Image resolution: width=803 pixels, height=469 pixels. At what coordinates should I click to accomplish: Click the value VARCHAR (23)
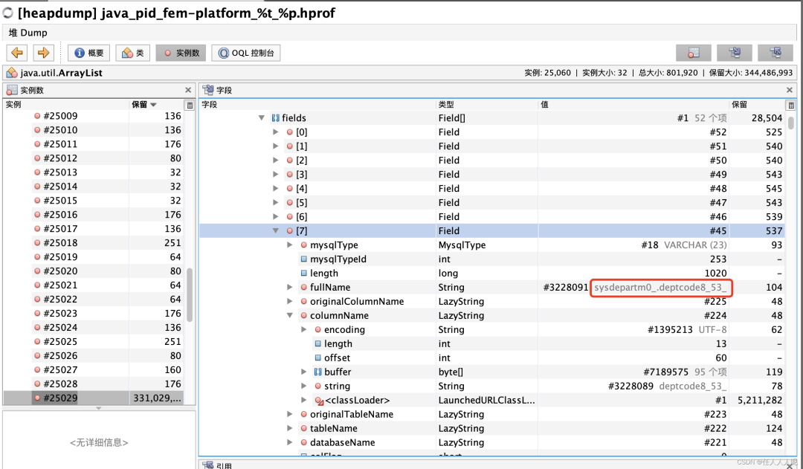click(695, 245)
